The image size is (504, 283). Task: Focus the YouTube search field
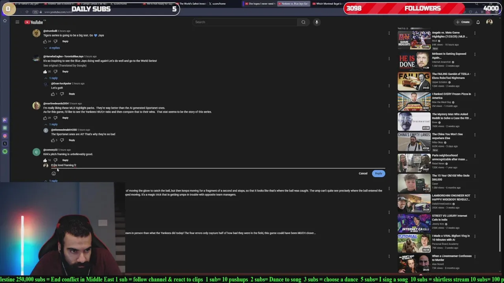[245, 22]
